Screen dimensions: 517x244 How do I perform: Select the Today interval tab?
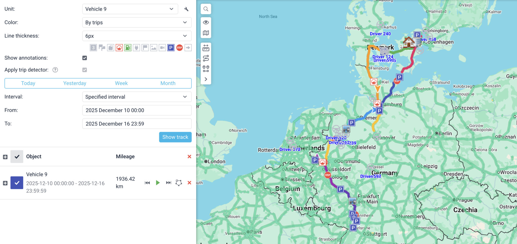(28, 83)
